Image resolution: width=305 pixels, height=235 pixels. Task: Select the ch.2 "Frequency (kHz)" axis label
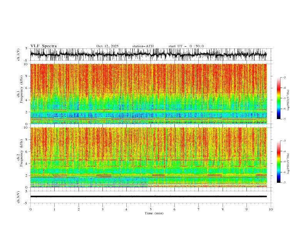(22, 153)
